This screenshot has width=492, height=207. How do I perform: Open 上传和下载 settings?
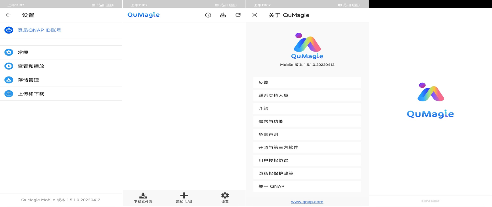point(61,94)
